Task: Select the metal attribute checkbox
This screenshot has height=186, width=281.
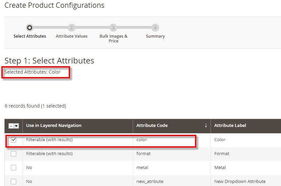Action: pyautogui.click(x=14, y=168)
